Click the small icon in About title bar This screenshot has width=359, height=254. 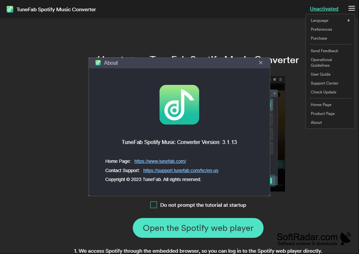pyautogui.click(x=98, y=63)
